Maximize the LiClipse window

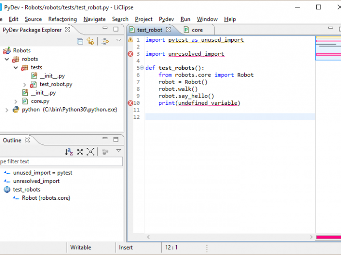318,7
